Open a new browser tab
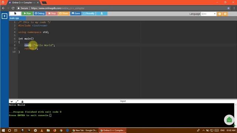The height and width of the screenshot is (133, 237). [x=44, y=3]
